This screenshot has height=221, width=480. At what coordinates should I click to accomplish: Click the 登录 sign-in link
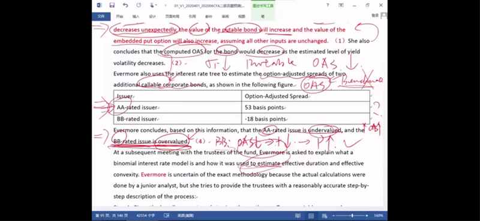point(375,16)
